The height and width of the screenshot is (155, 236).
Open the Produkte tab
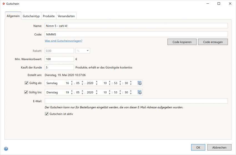pyautogui.click(x=49, y=16)
